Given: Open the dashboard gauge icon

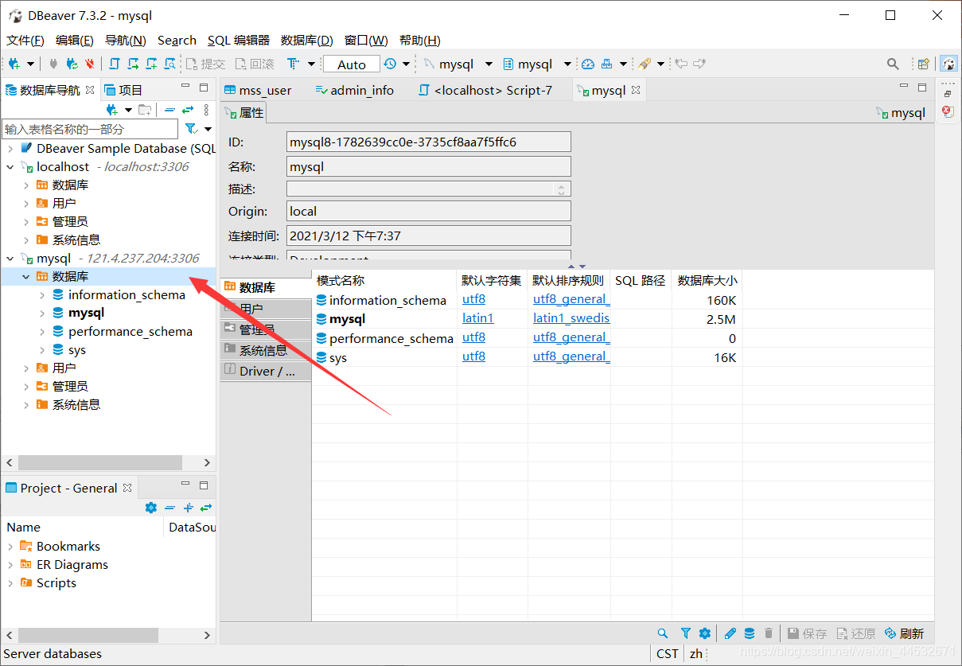Looking at the screenshot, I should click(588, 64).
